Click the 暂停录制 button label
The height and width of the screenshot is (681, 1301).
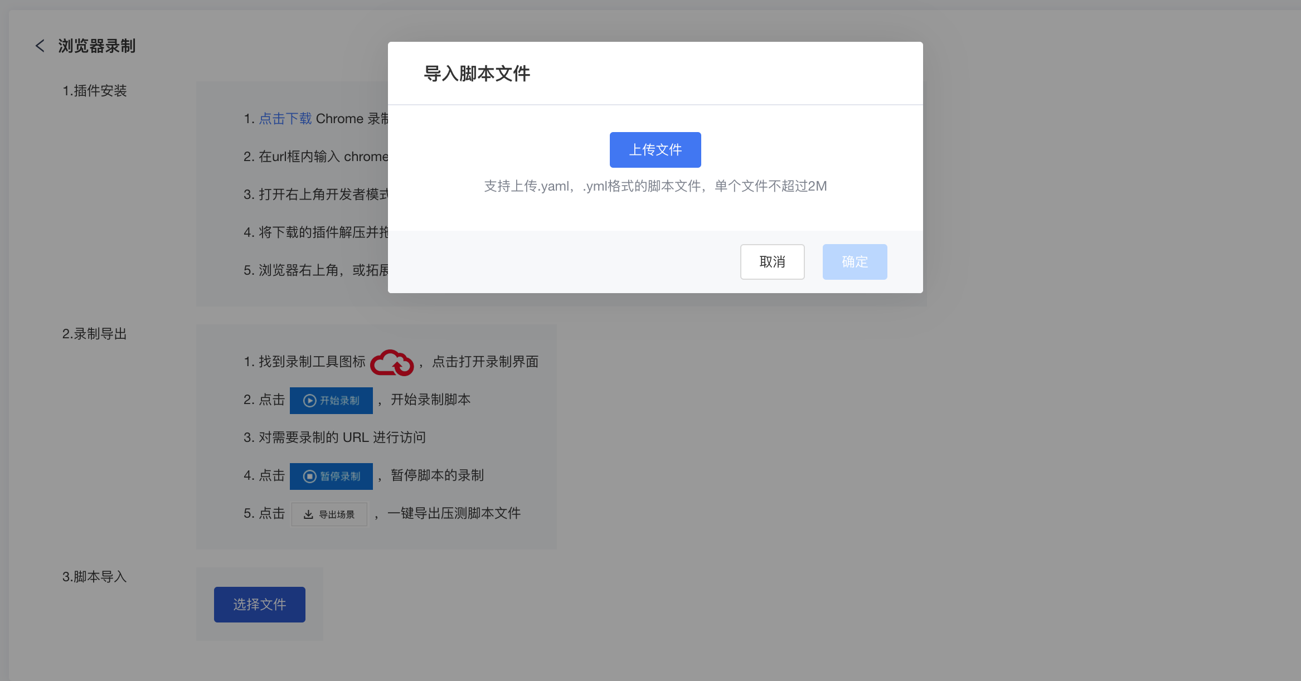[340, 476]
